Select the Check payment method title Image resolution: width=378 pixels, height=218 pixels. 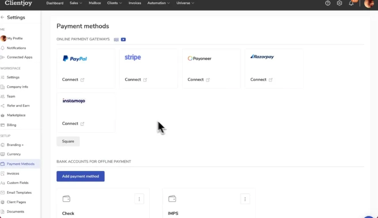68,214
